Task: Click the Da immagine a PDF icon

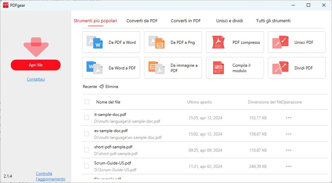Action: coord(157,68)
